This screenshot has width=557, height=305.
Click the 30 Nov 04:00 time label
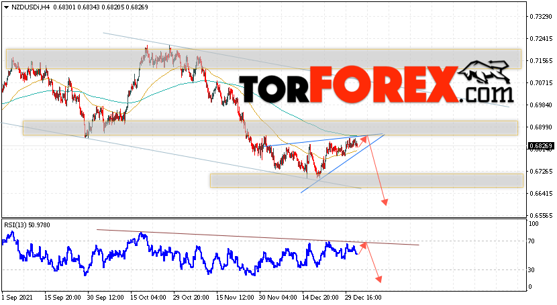pyautogui.click(x=277, y=297)
